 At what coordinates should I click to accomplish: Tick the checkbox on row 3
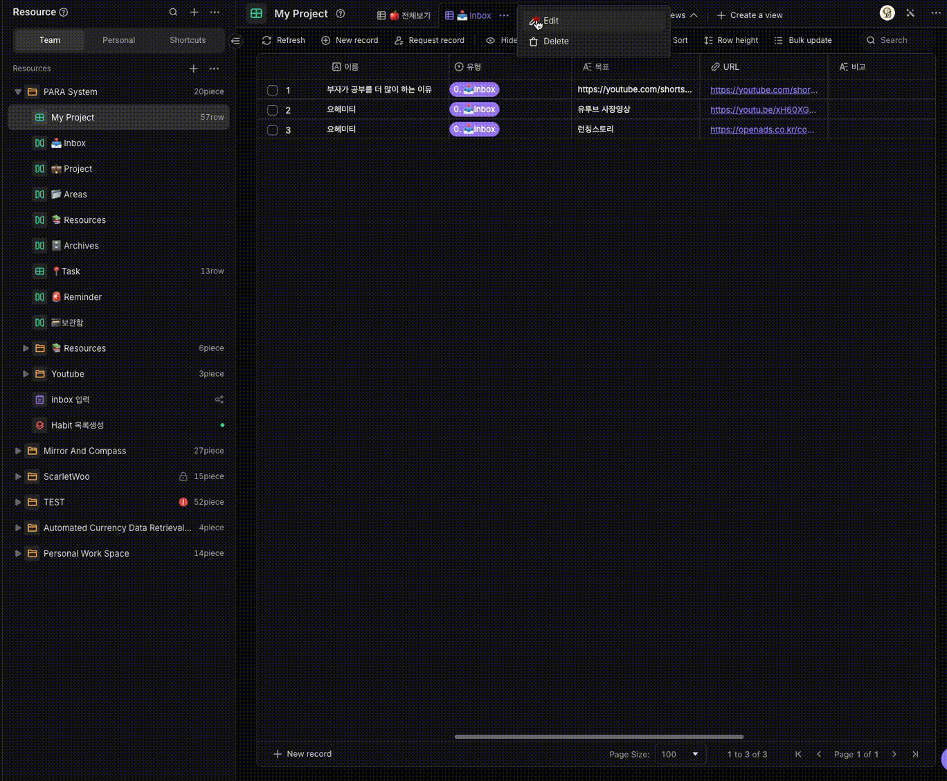coord(273,130)
